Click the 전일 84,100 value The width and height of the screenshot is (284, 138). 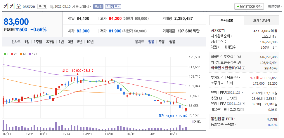(x=83, y=18)
